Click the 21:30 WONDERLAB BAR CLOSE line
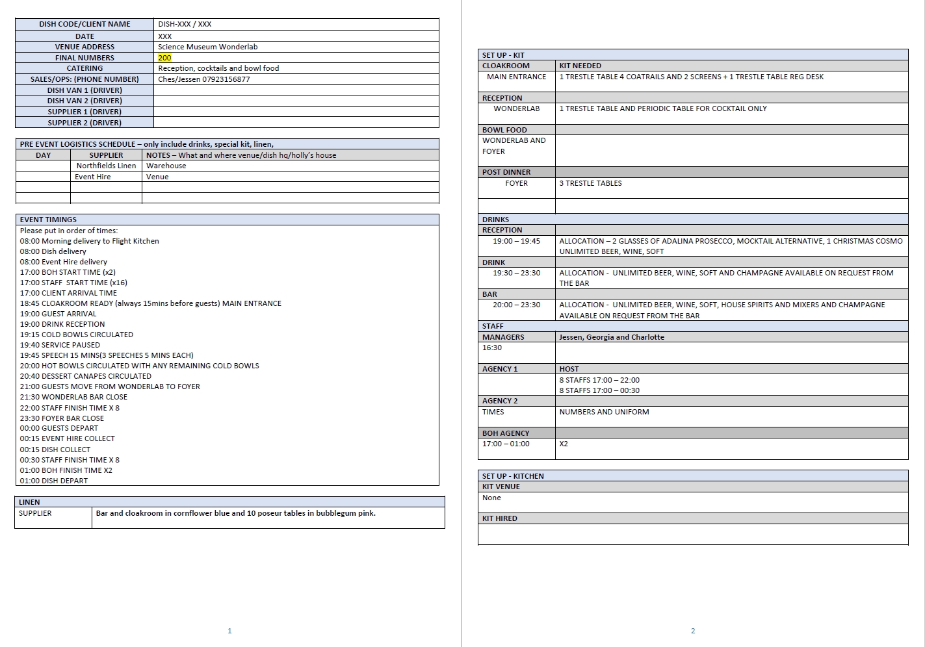Image resolution: width=925 pixels, height=647 pixels. [73, 397]
